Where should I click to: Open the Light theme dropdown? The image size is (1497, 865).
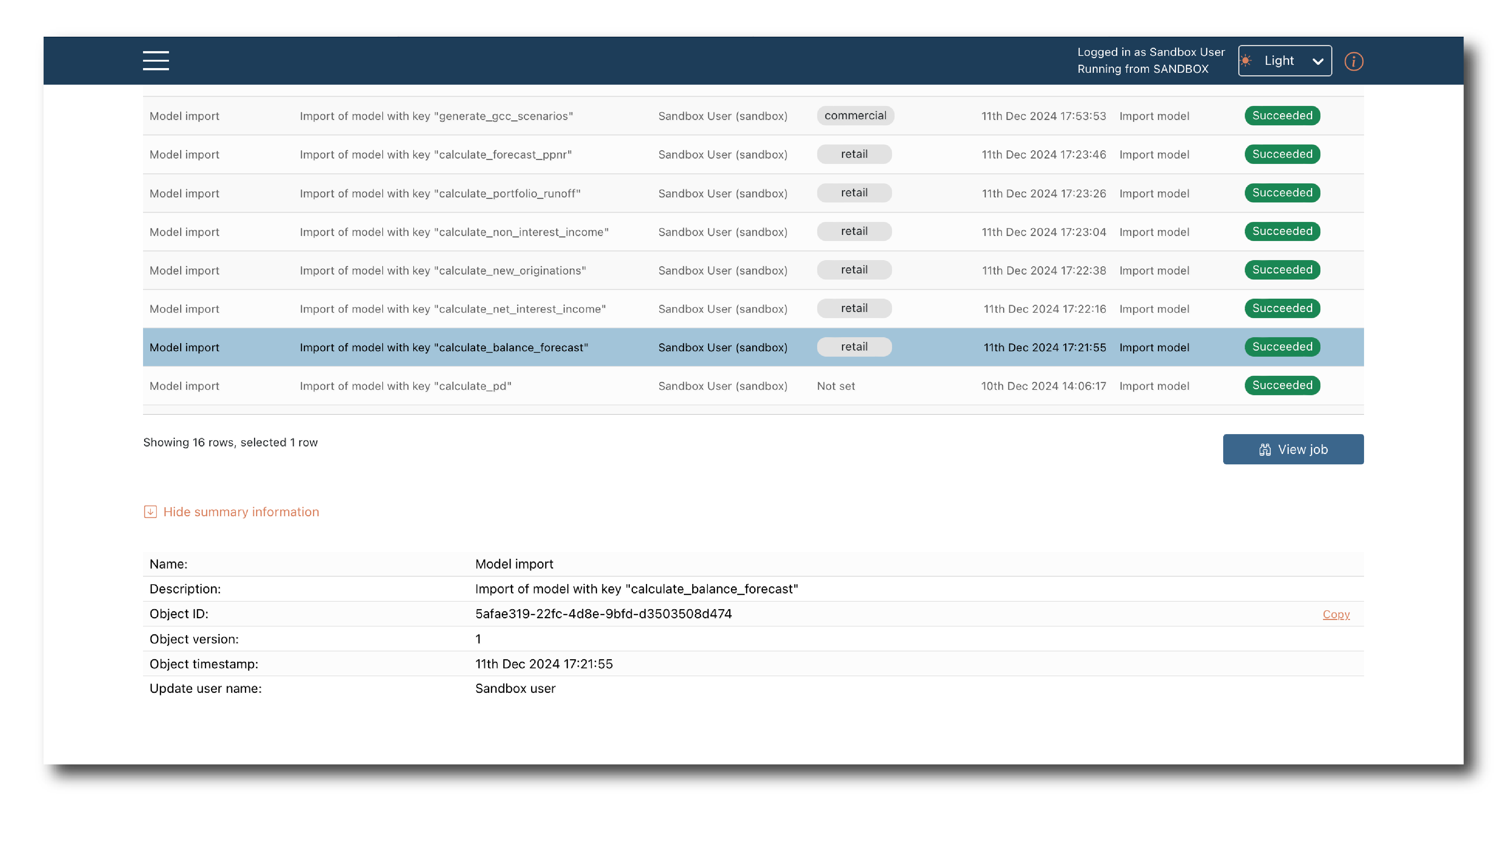pyautogui.click(x=1284, y=61)
